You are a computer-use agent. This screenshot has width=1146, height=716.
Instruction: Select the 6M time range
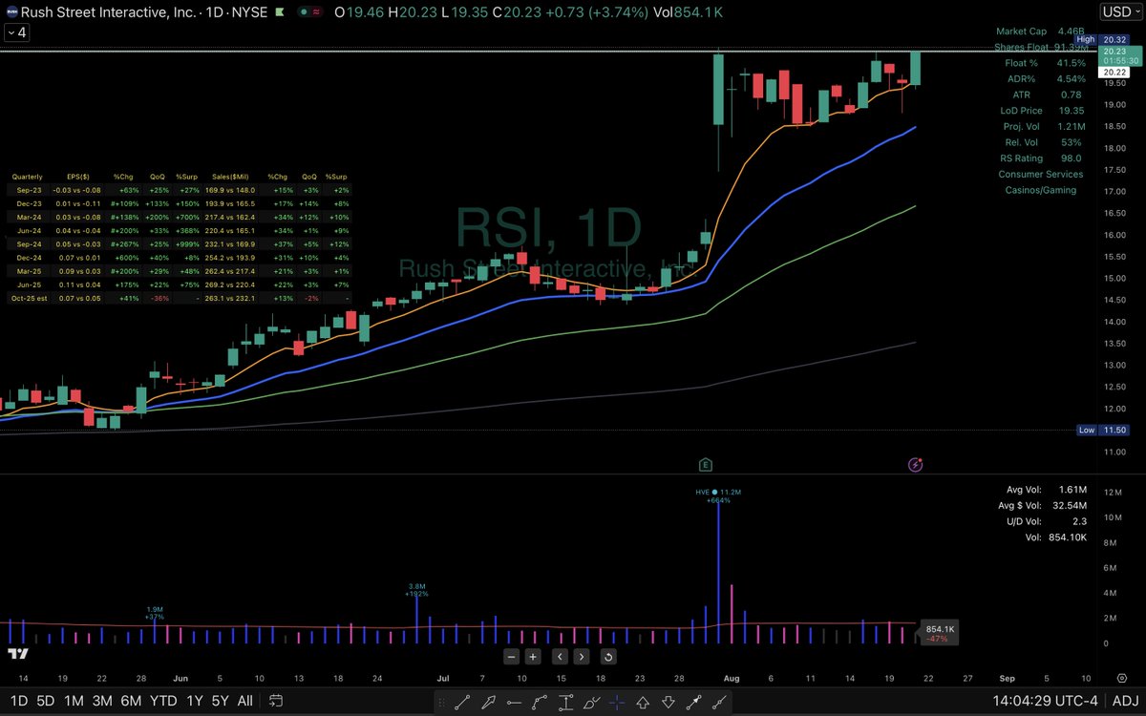[x=131, y=701]
